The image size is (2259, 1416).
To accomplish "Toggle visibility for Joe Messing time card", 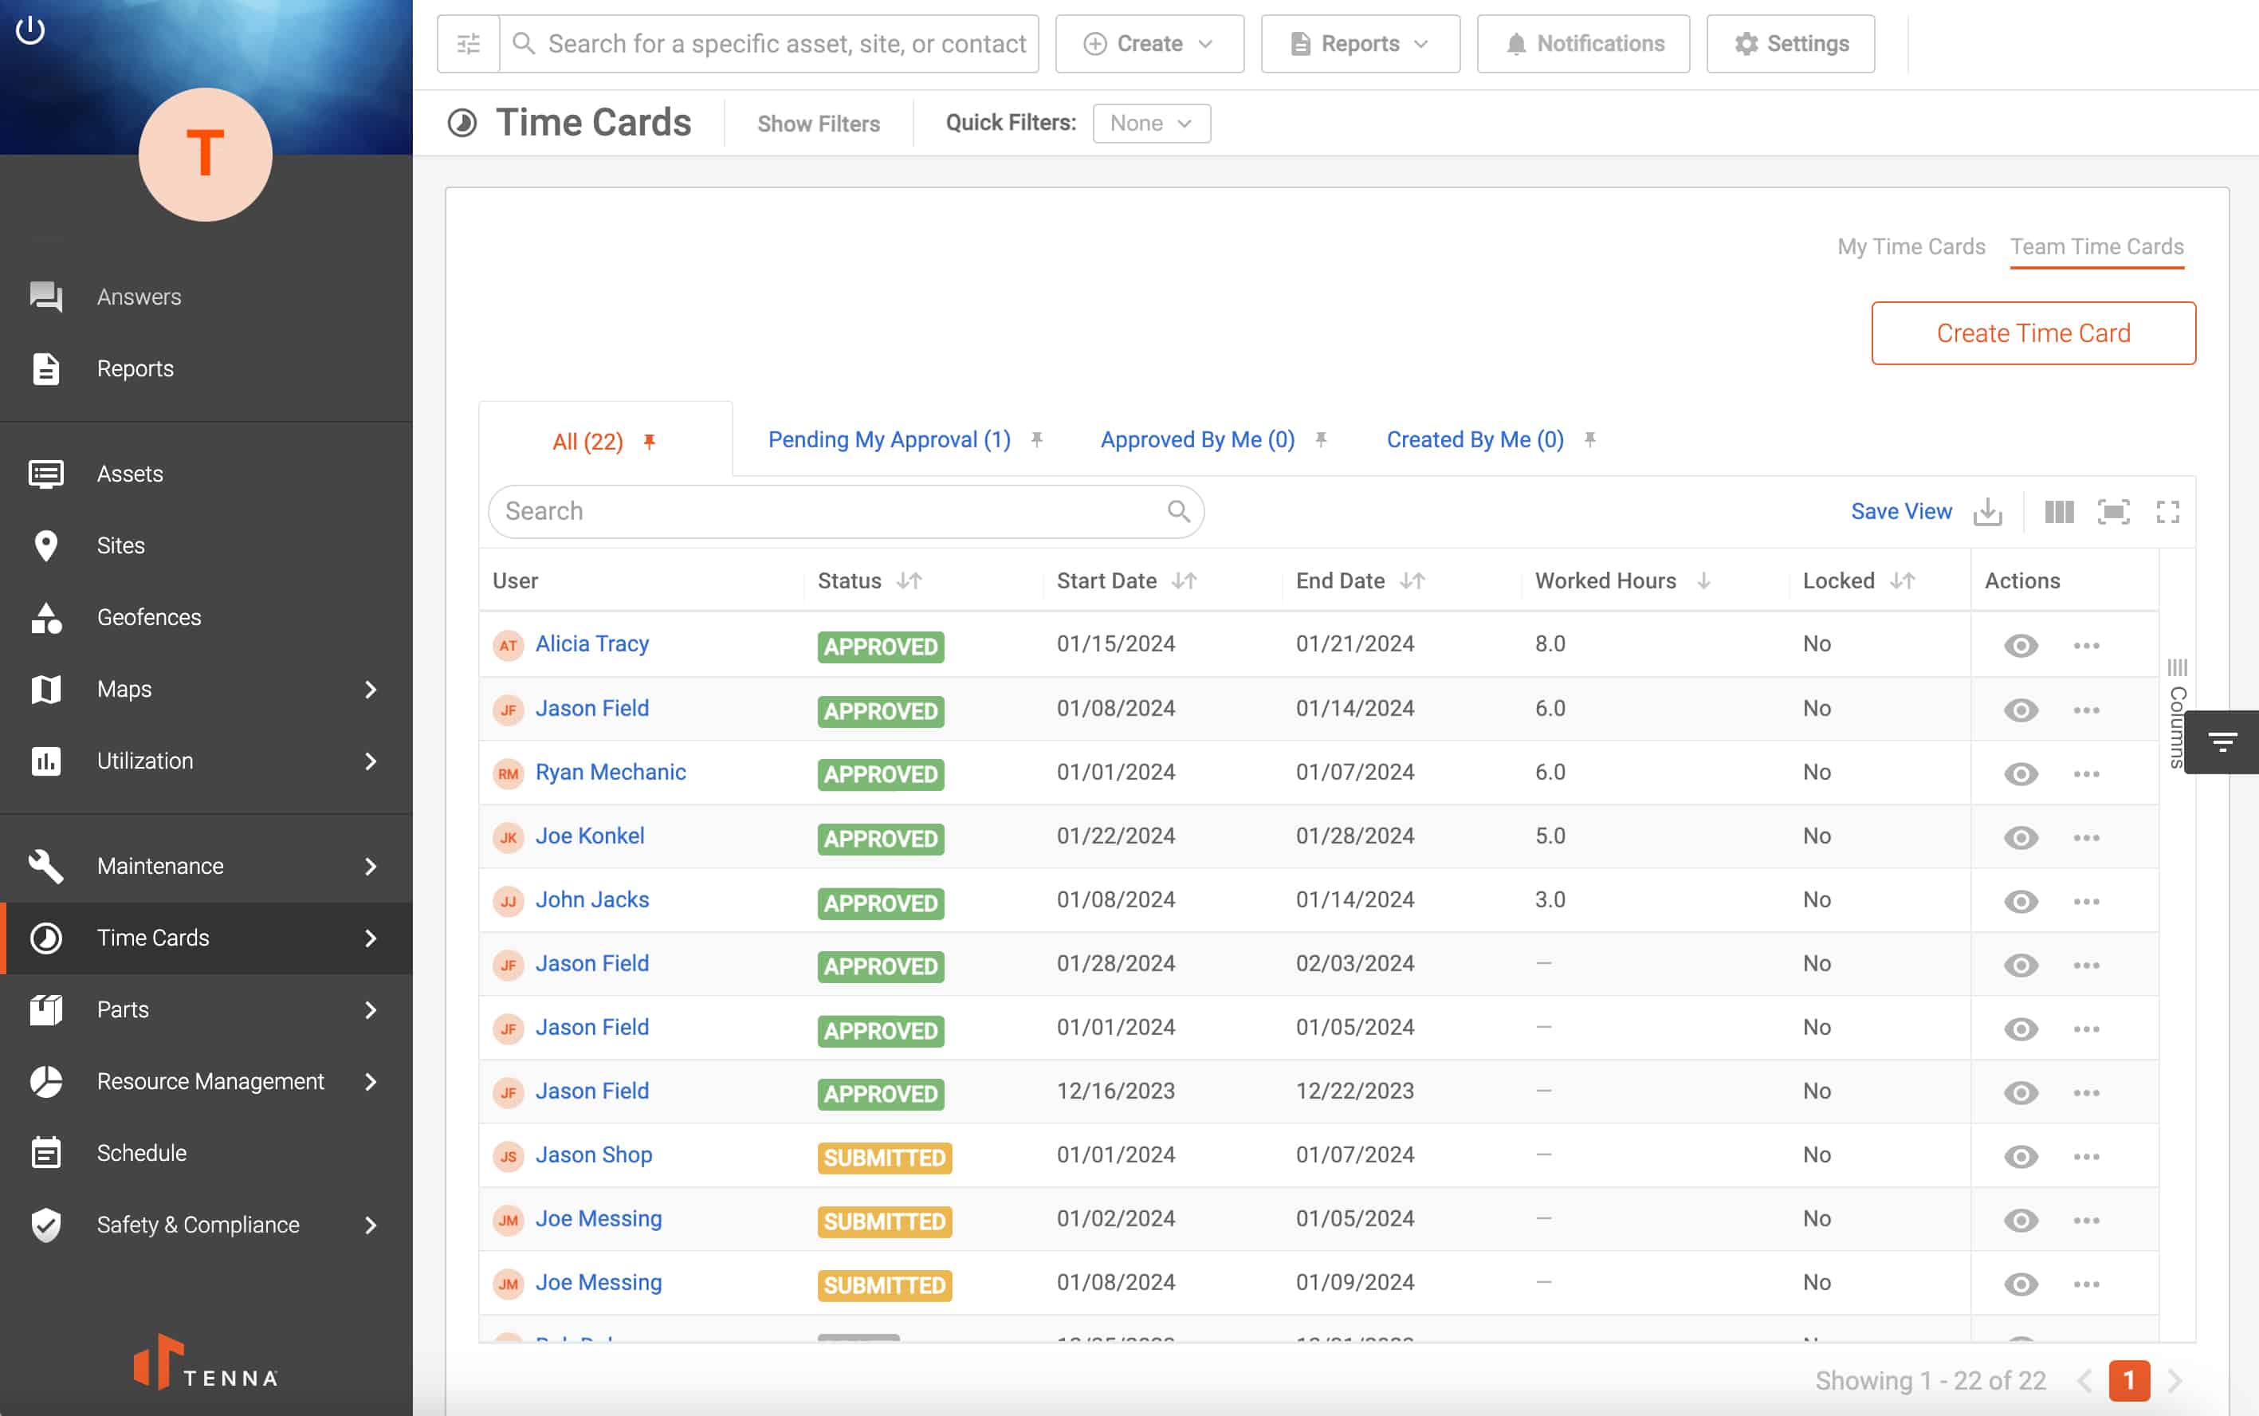I will point(2021,1218).
